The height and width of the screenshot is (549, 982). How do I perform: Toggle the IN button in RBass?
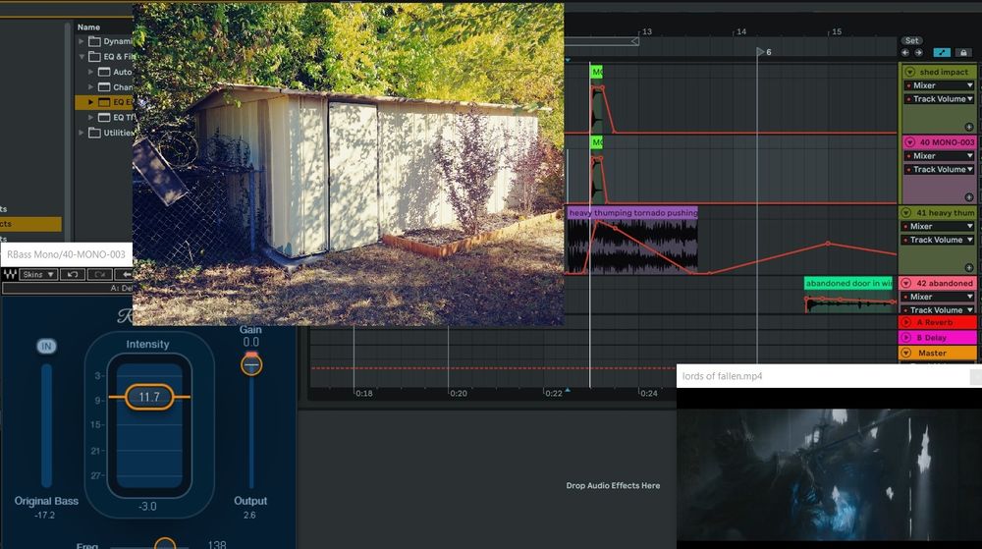click(x=46, y=346)
